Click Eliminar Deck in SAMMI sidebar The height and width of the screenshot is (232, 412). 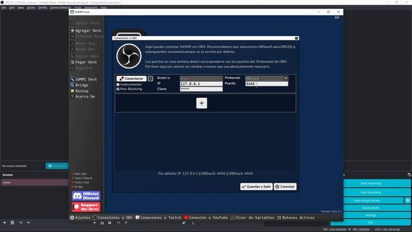point(87,36)
